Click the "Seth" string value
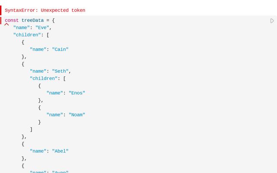Screen dimensions: 277x173 (x=61, y=71)
